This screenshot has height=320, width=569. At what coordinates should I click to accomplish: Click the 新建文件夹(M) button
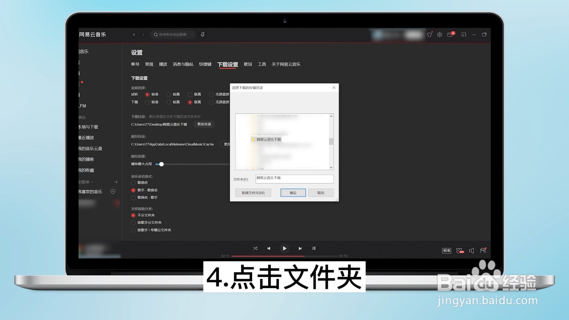[253, 193]
